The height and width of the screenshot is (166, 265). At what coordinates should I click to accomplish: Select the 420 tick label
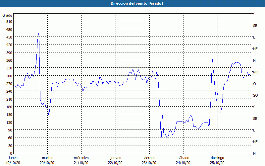point(10,45)
